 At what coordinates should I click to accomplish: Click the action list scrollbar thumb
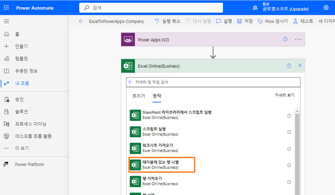pyautogui.click(x=297, y=154)
